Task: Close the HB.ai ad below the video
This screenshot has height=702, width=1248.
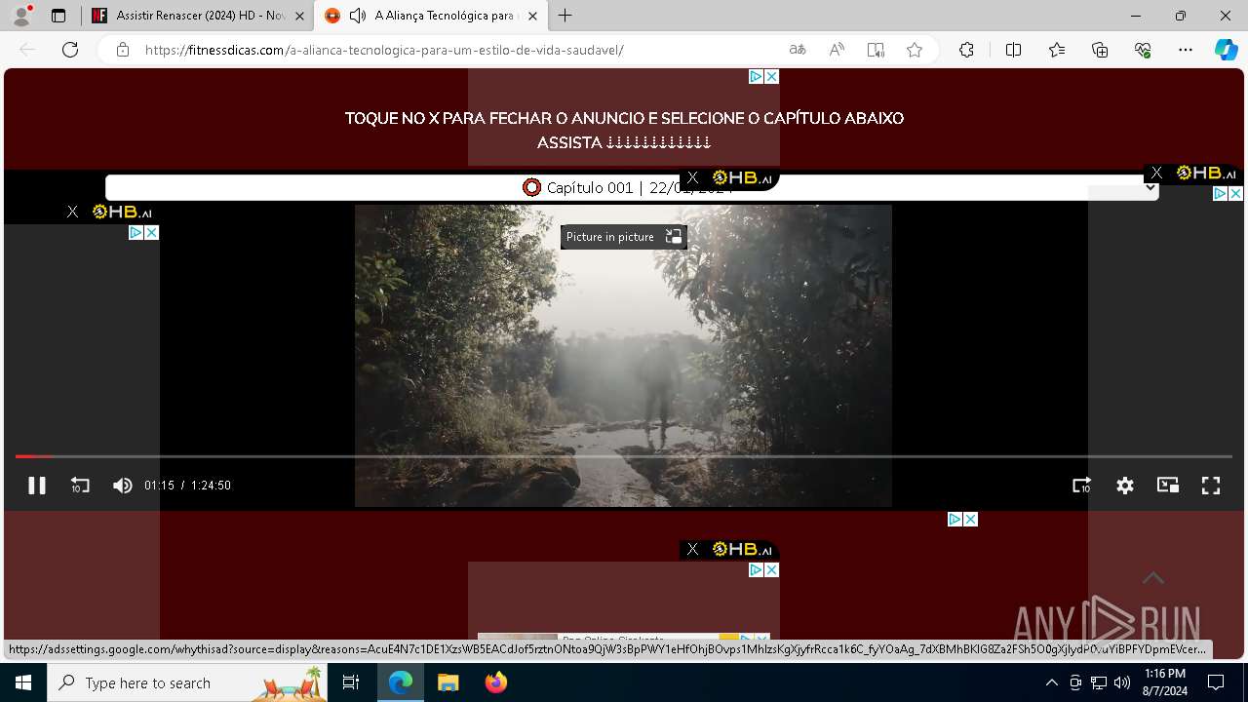Action: coord(692,549)
